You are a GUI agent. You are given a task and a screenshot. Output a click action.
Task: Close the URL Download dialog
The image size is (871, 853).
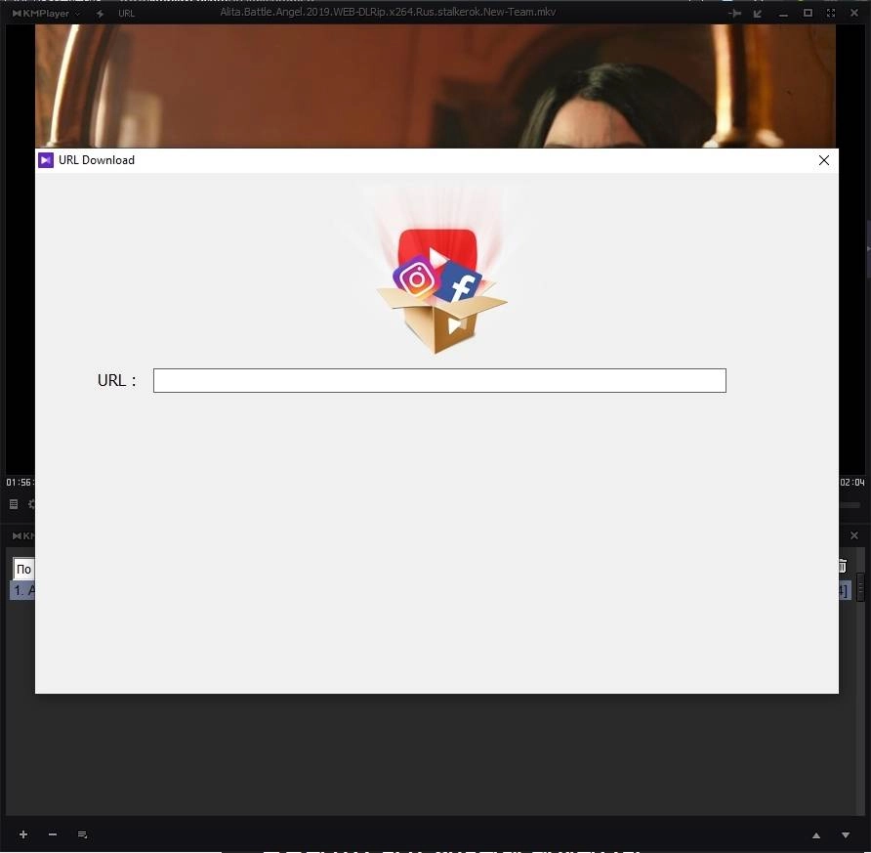(x=824, y=160)
